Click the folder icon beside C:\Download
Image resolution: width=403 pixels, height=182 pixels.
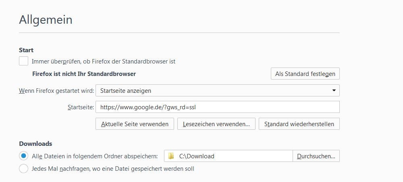click(x=171, y=156)
